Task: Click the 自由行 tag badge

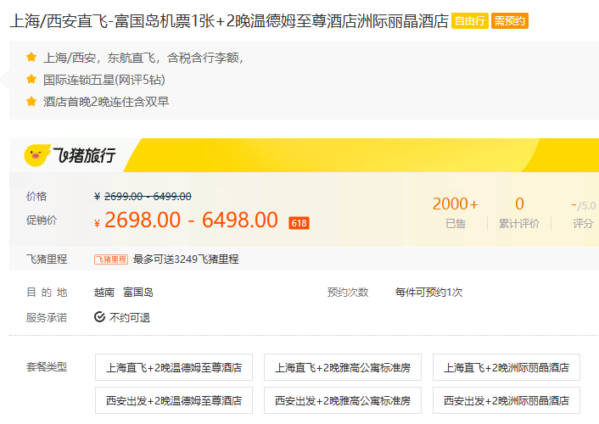Action: point(470,21)
